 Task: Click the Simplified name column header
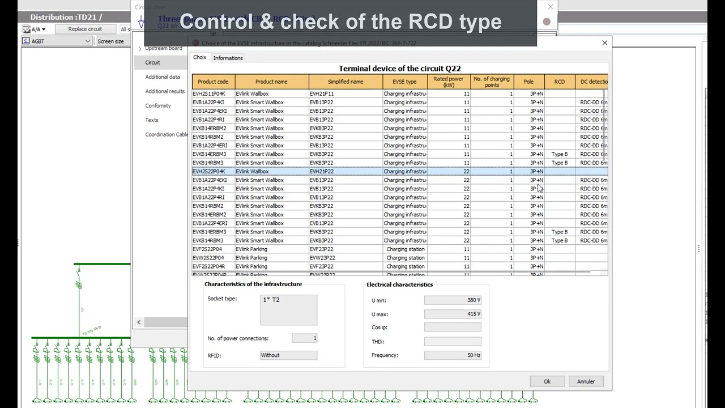(346, 82)
